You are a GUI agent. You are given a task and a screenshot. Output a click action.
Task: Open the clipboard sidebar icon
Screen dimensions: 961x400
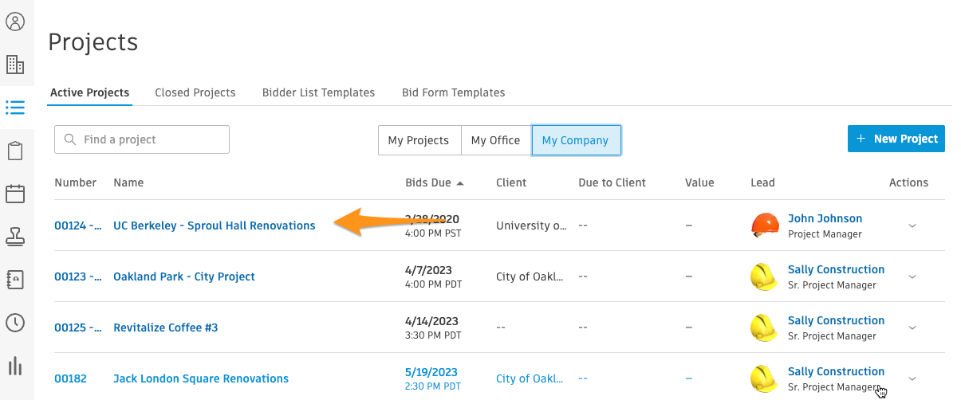click(x=15, y=151)
